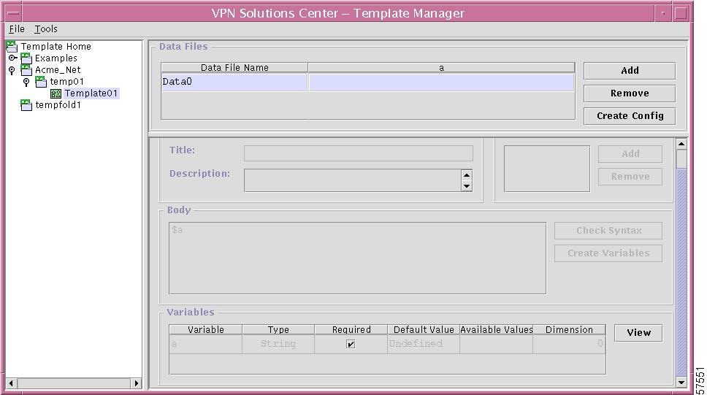Image resolution: width=707 pixels, height=395 pixels.
Task: Click the Available Values column header
Action: tap(497, 329)
